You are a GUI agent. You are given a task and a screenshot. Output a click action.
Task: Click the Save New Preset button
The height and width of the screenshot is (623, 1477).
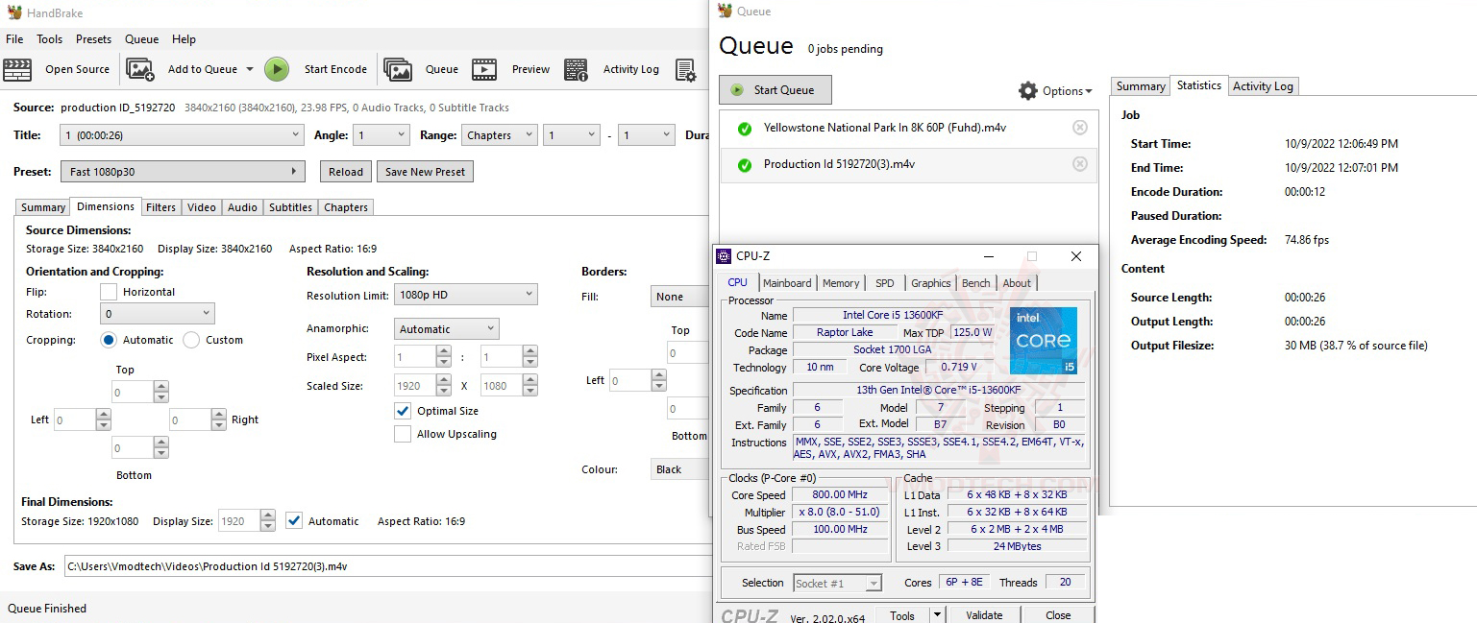pyautogui.click(x=425, y=172)
